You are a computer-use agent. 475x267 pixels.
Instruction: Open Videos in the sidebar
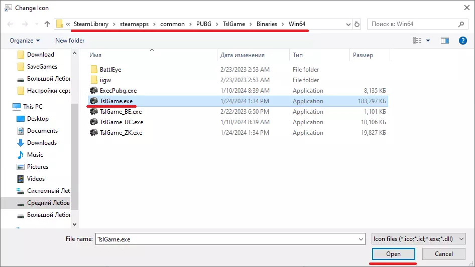click(x=31, y=179)
